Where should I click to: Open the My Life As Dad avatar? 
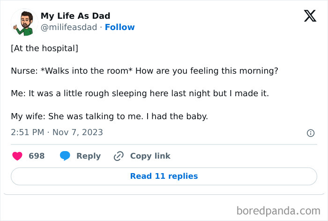click(23, 22)
